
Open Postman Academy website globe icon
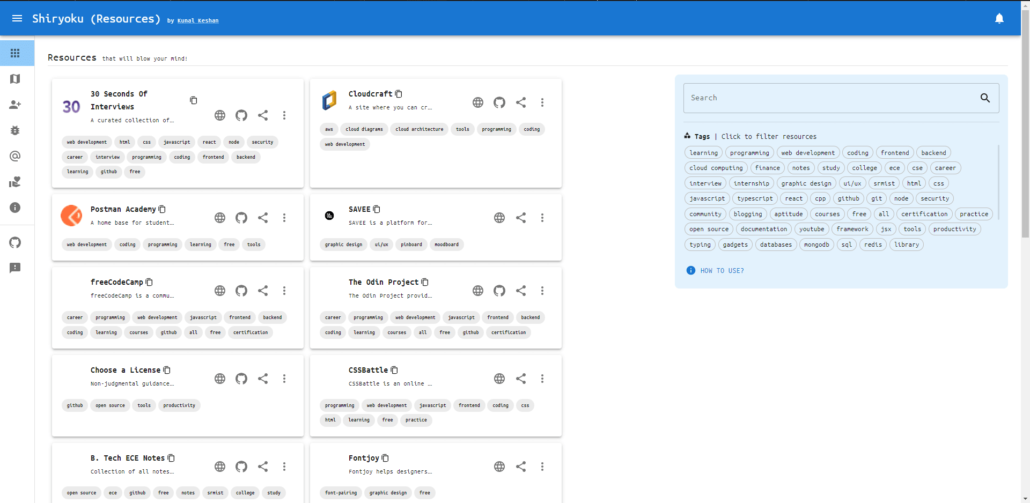click(220, 218)
